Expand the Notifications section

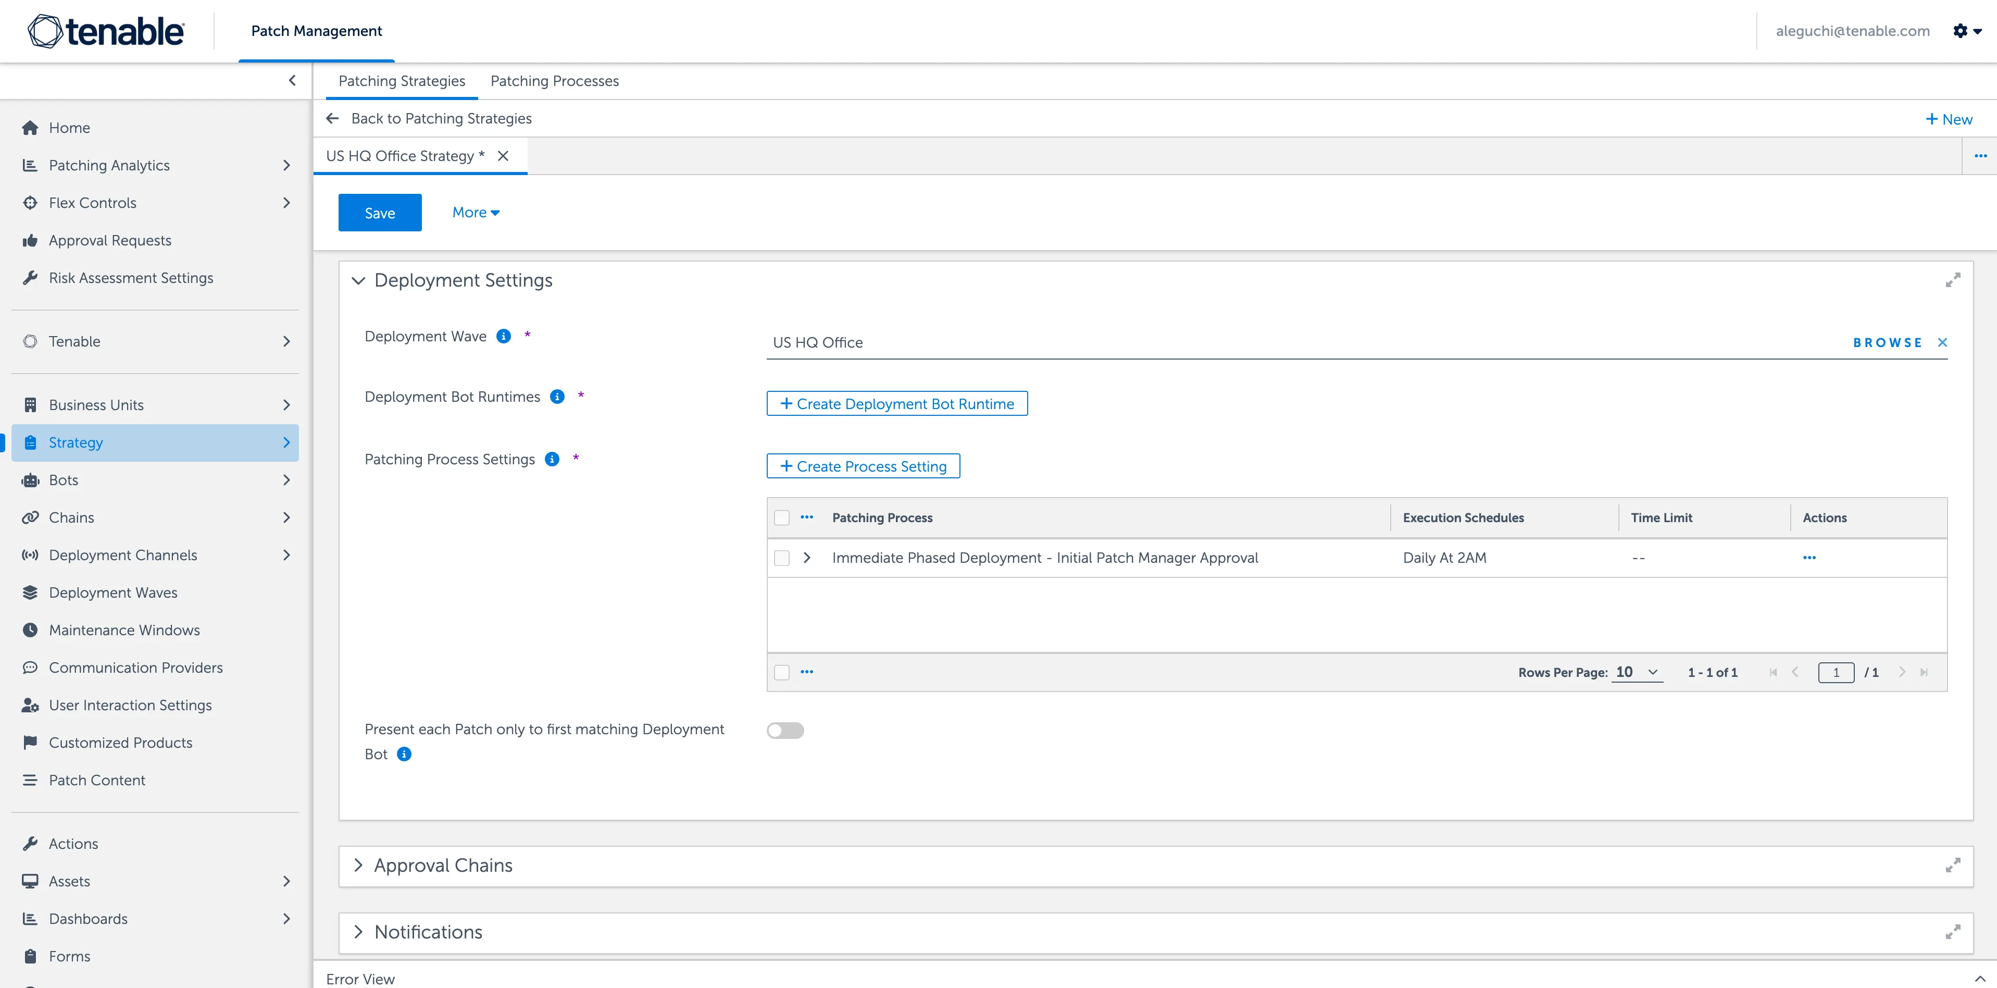pyautogui.click(x=358, y=932)
